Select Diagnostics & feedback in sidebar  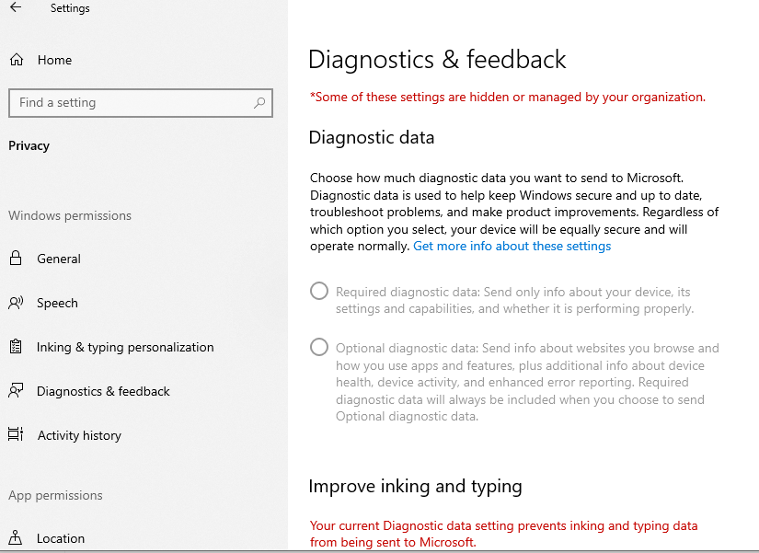(103, 391)
